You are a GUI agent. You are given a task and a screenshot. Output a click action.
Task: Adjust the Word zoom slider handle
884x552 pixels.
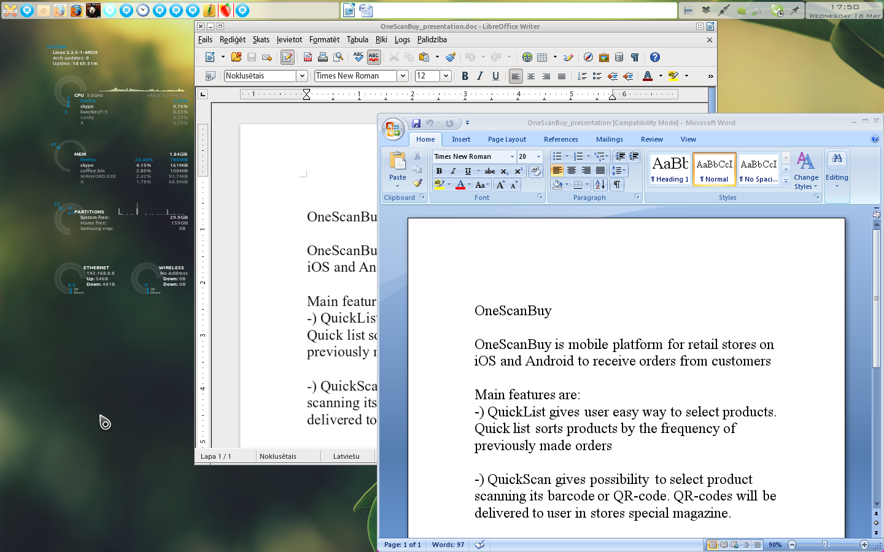824,545
